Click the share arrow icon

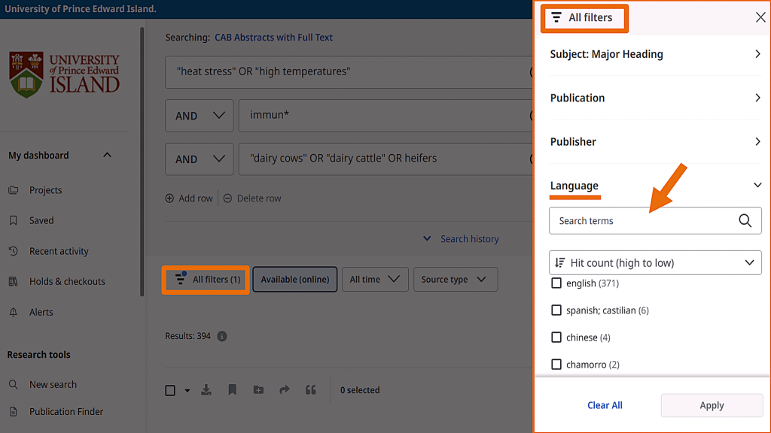(x=284, y=390)
